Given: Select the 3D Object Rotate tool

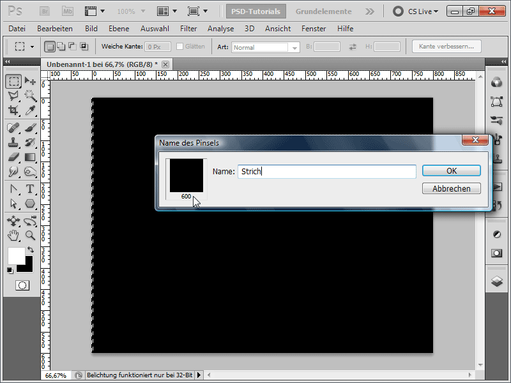Looking at the screenshot, I should tap(13, 221).
